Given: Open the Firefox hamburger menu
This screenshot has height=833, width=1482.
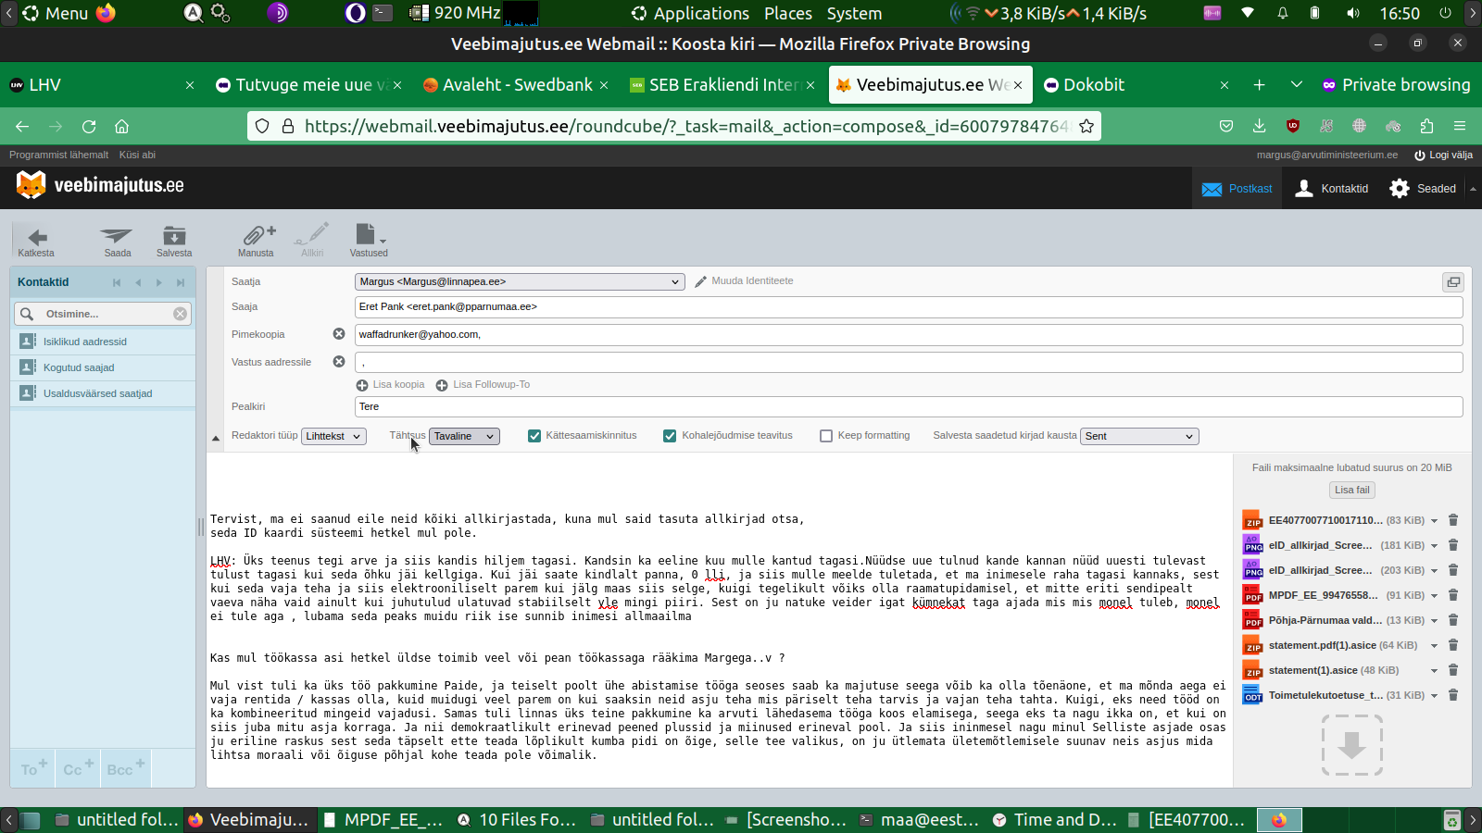Looking at the screenshot, I should [x=1460, y=126].
